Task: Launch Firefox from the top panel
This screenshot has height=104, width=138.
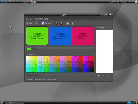Action: [32, 2]
